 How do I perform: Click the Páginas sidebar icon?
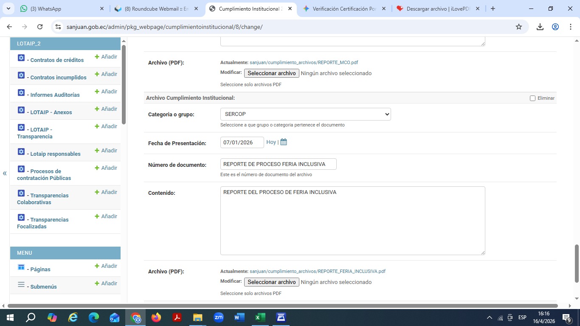point(21,267)
